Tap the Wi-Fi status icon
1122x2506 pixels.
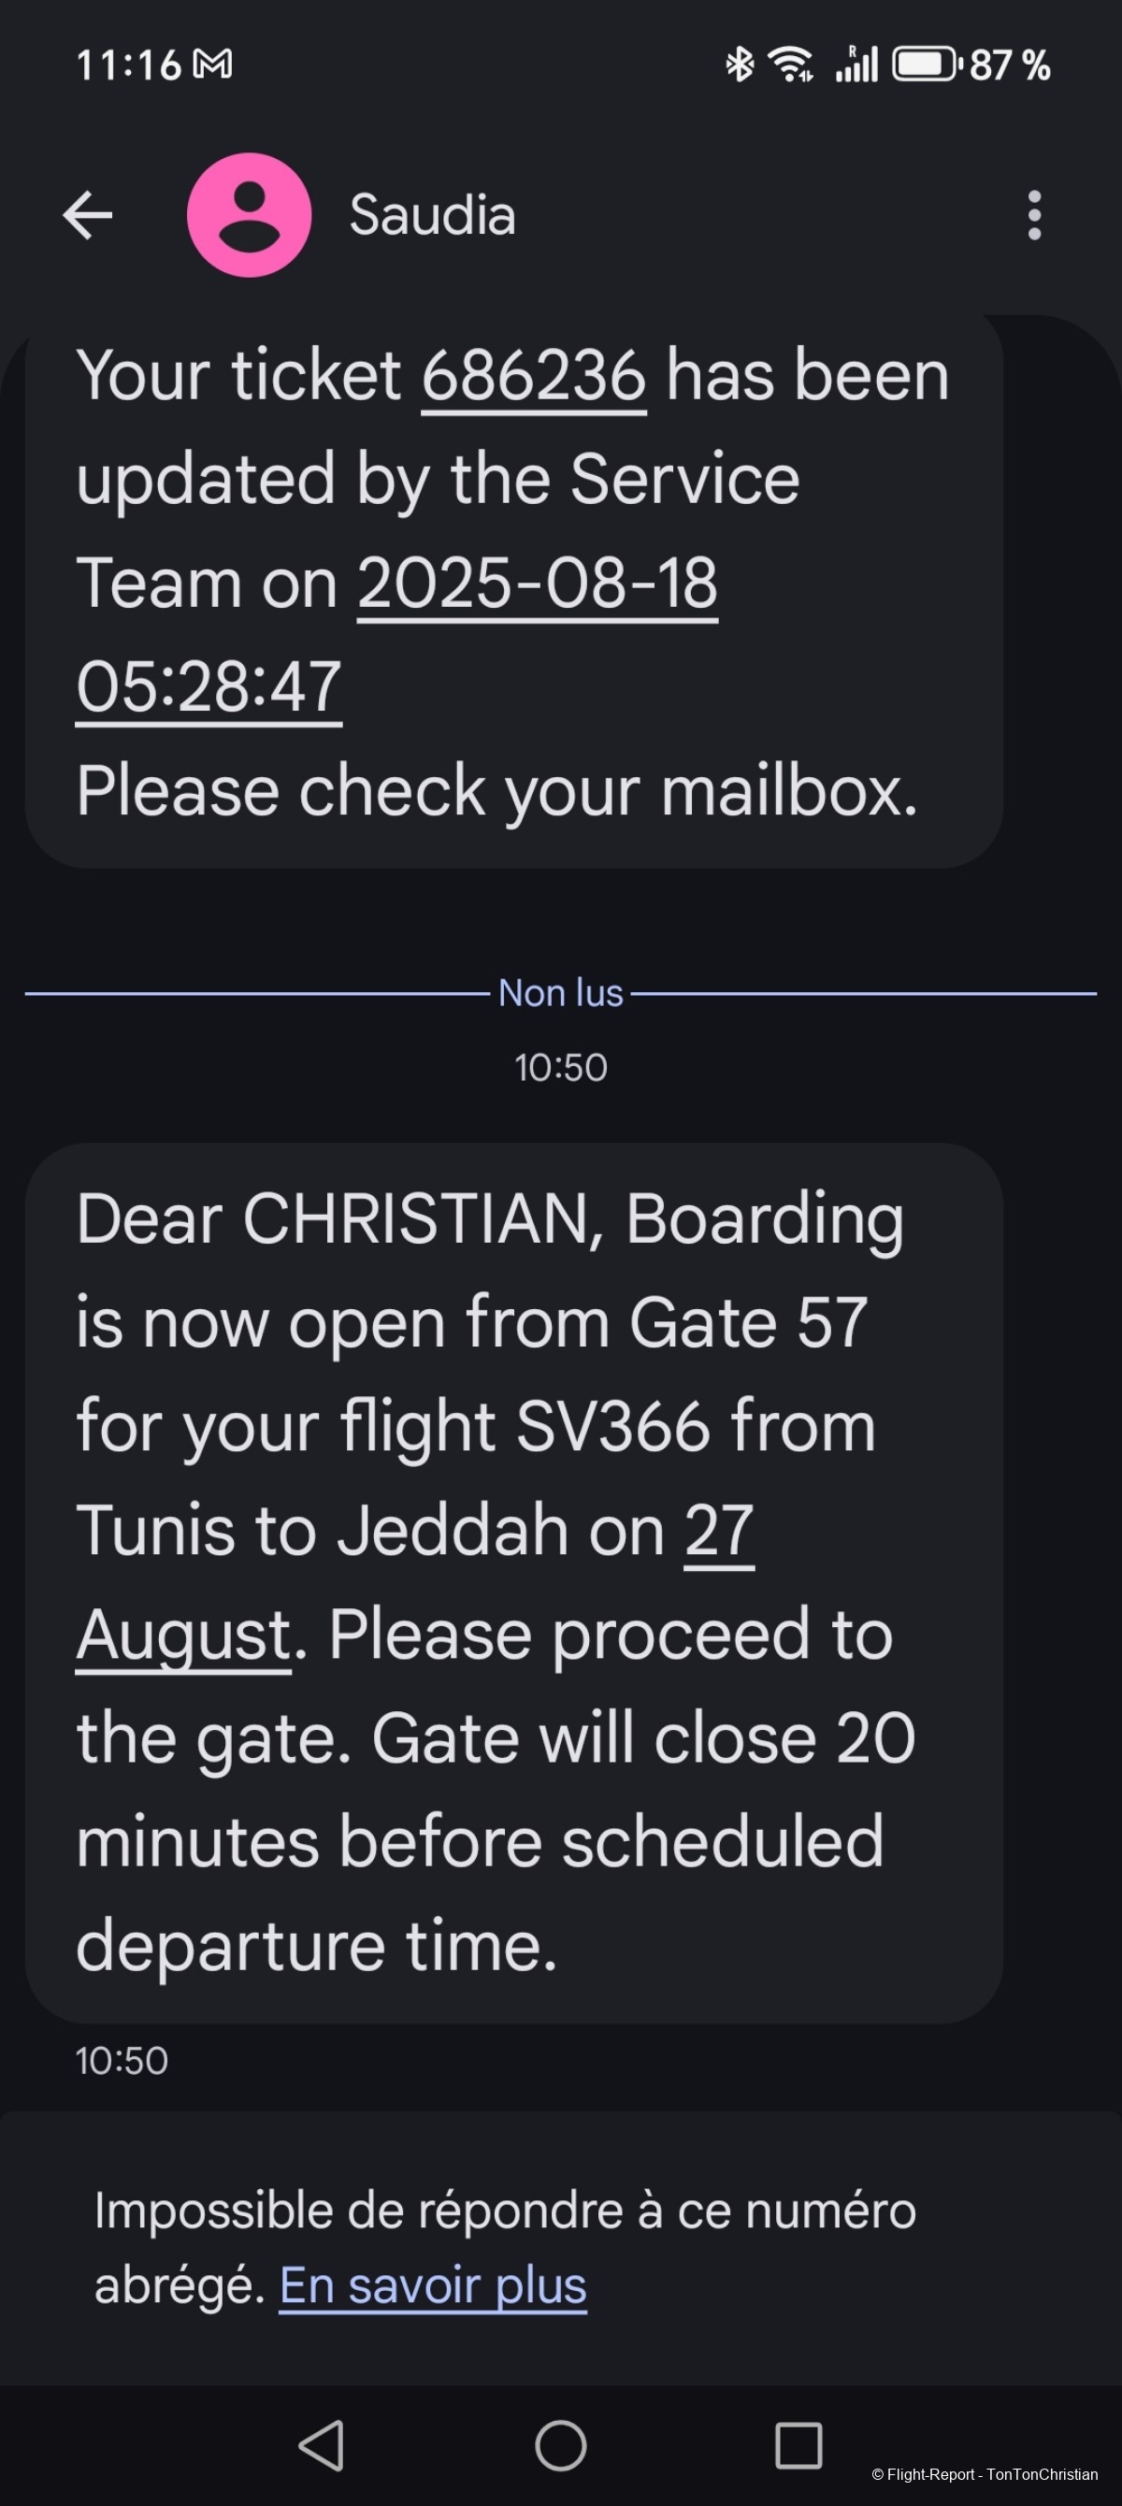click(x=790, y=65)
